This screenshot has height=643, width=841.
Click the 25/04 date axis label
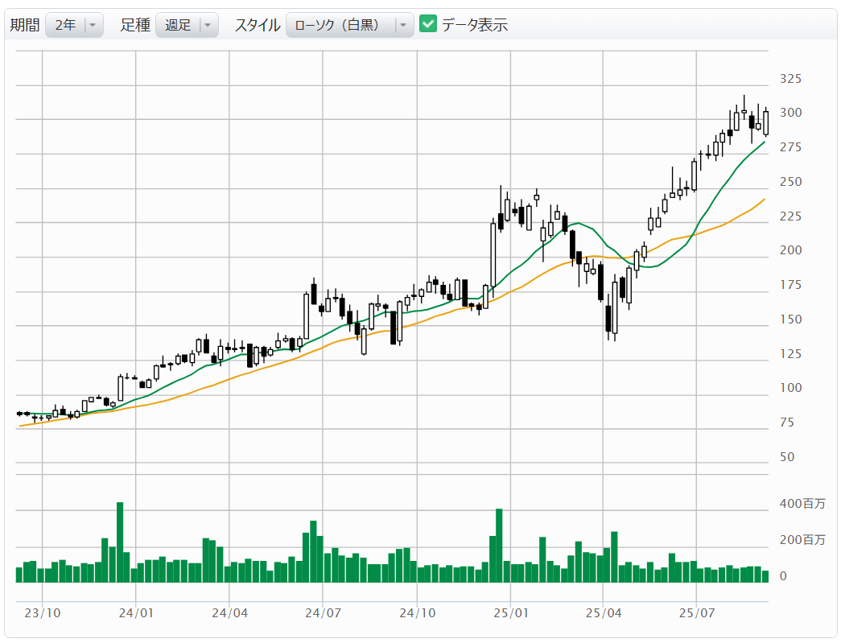click(x=604, y=612)
